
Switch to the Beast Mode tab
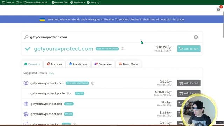click(128, 64)
